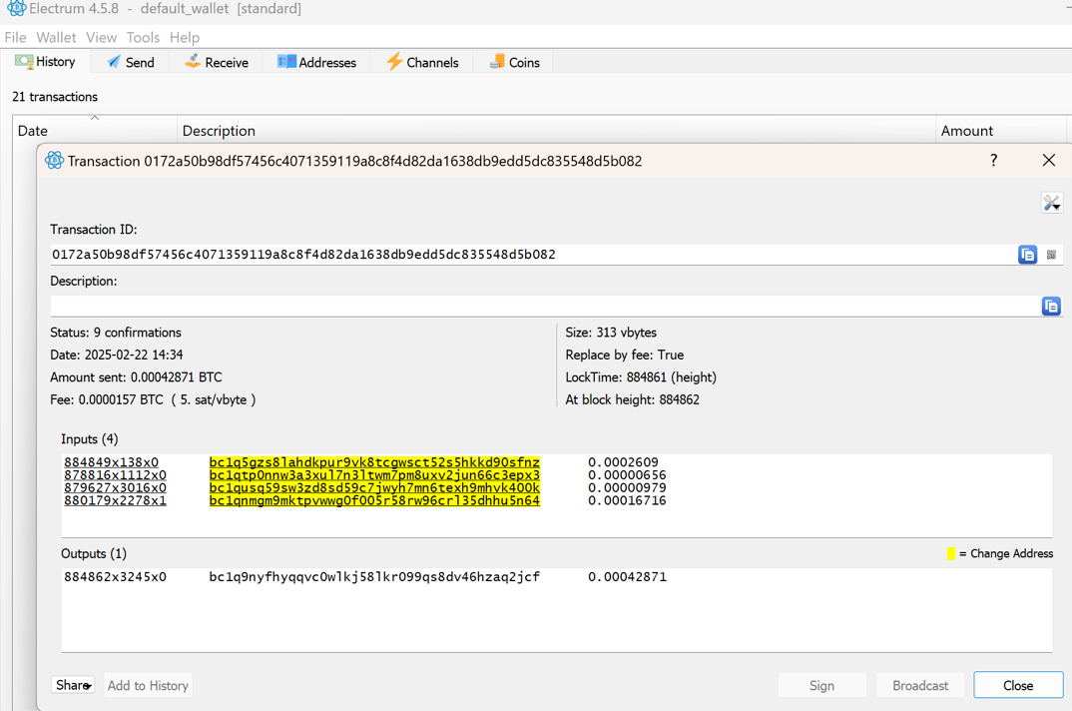The width and height of the screenshot is (1072, 711).
Task: Click the LockTime: 884861 (height) text
Action: click(x=641, y=377)
